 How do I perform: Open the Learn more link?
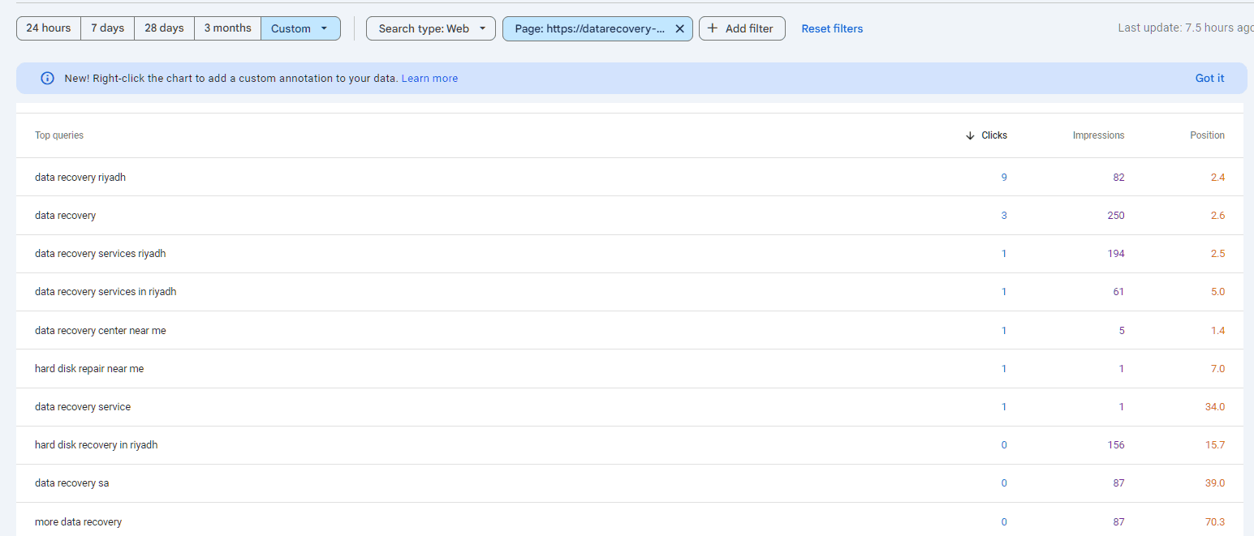click(x=429, y=79)
